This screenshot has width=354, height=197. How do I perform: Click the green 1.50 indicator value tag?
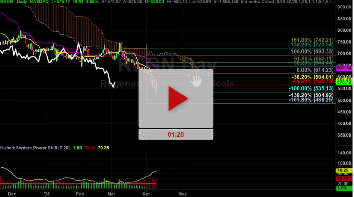click(x=344, y=188)
